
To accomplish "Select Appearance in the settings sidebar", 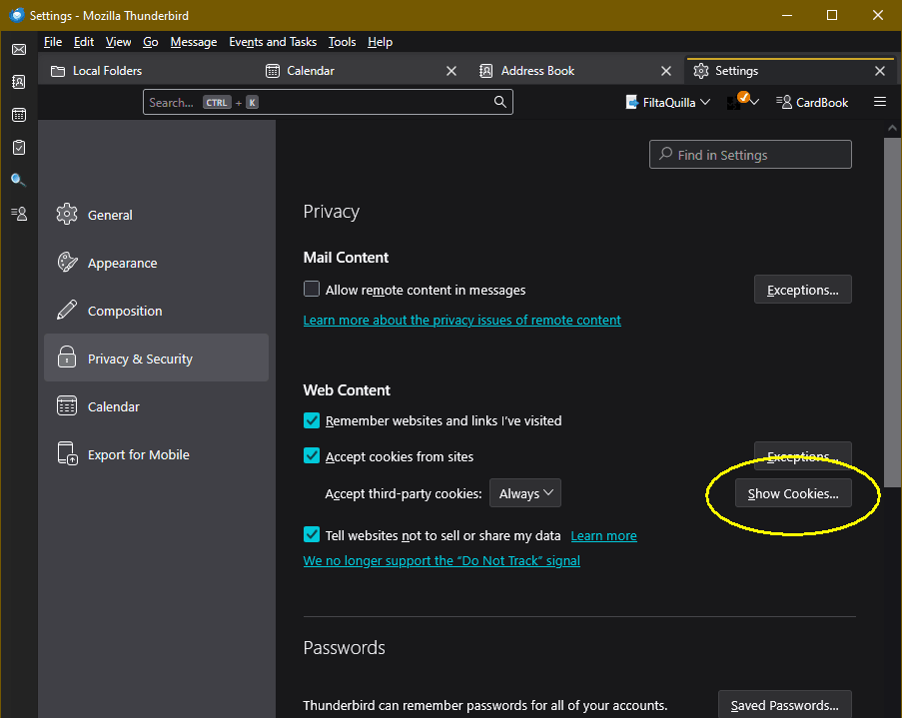I will click(x=122, y=264).
